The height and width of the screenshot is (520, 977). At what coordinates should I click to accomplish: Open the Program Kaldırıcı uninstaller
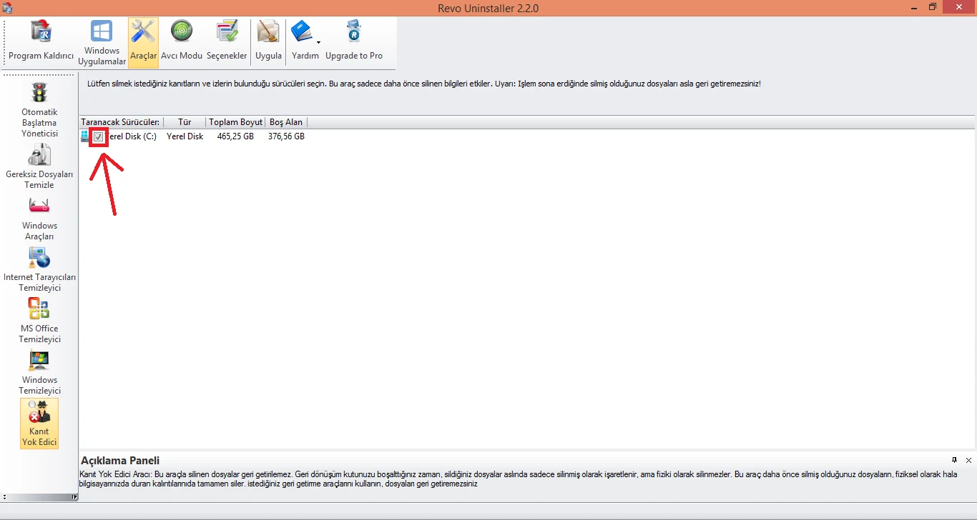[41, 42]
